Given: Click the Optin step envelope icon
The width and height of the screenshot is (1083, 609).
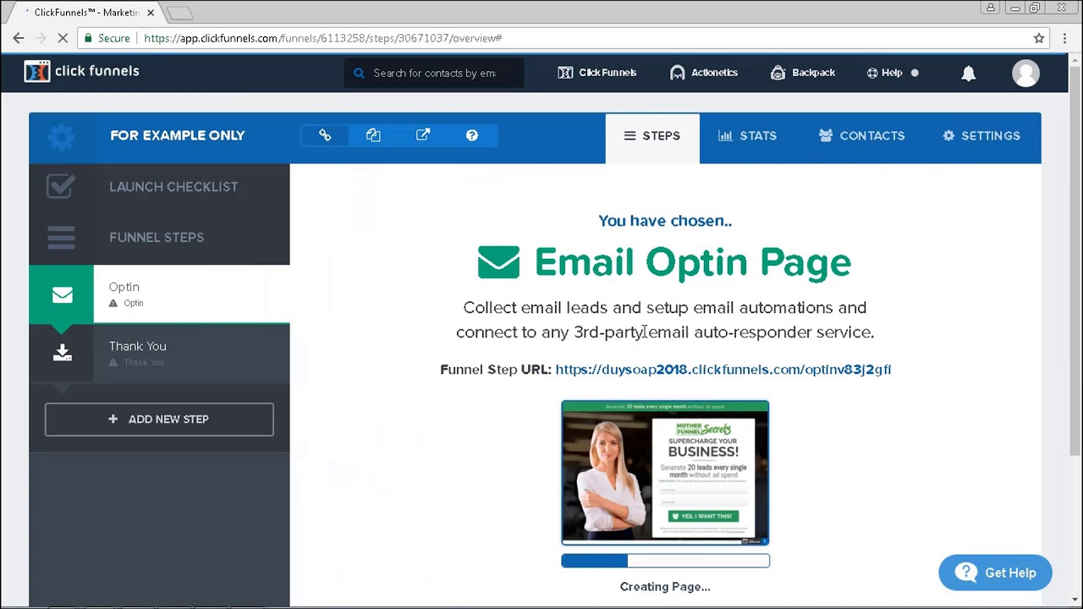Looking at the screenshot, I should [62, 294].
